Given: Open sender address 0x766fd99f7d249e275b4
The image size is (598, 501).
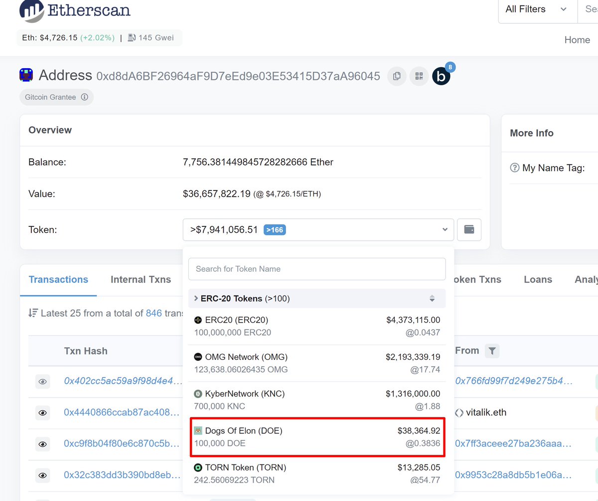Looking at the screenshot, I should (x=513, y=381).
